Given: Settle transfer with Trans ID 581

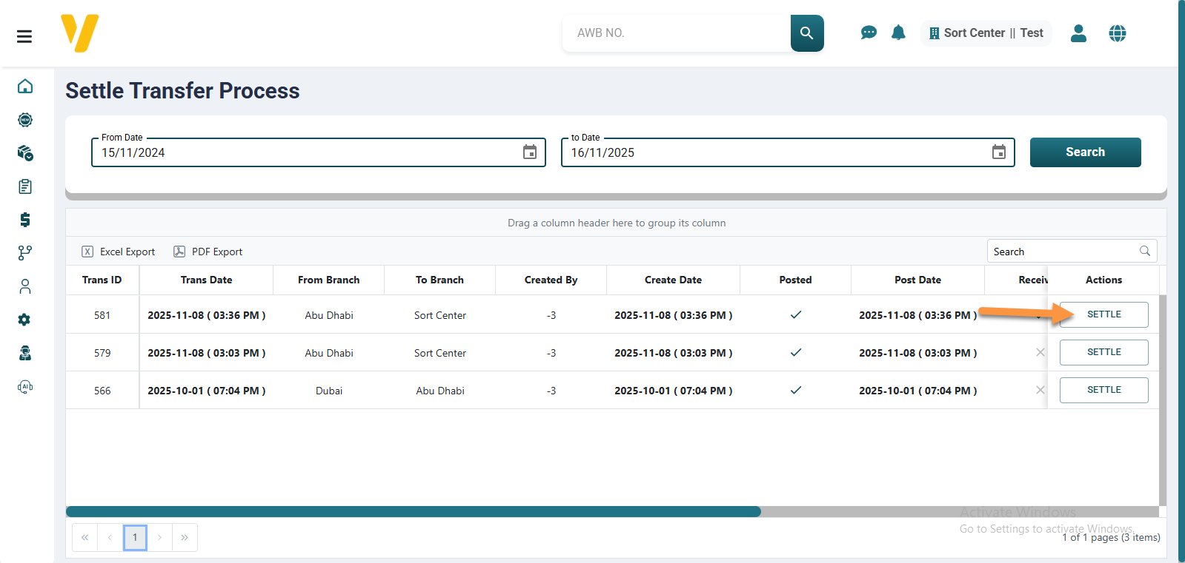Looking at the screenshot, I should tap(1103, 314).
